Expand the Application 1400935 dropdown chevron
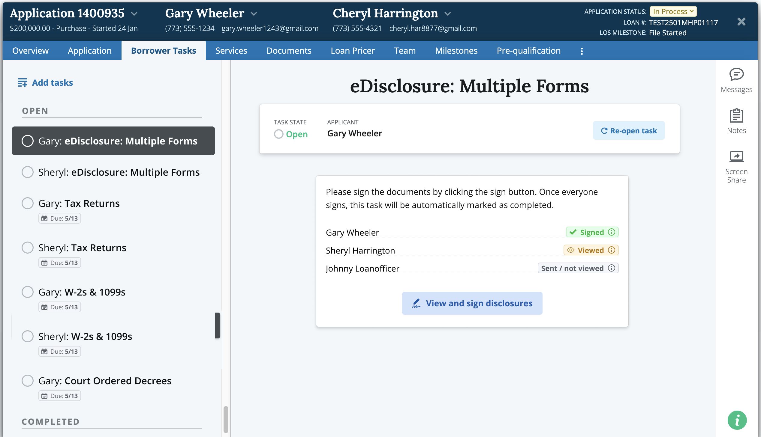This screenshot has height=437, width=761. (x=134, y=13)
